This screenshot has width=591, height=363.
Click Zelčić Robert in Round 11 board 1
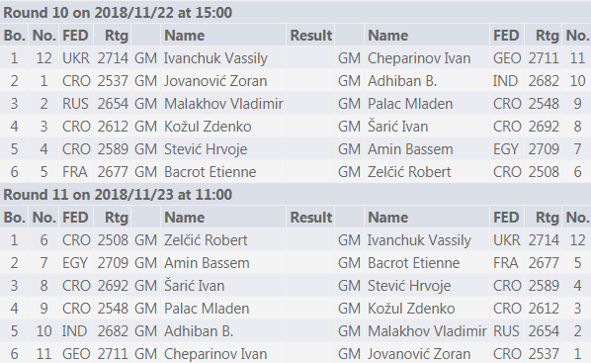click(206, 240)
